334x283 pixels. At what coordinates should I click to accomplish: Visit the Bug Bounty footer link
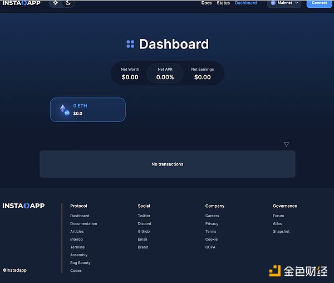coord(80,262)
